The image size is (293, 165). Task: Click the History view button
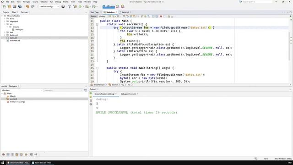102,16
